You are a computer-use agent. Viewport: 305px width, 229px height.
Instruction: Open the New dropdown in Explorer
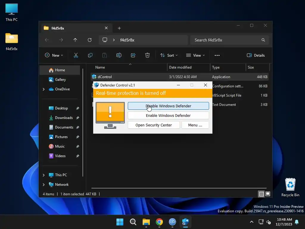pos(54,55)
